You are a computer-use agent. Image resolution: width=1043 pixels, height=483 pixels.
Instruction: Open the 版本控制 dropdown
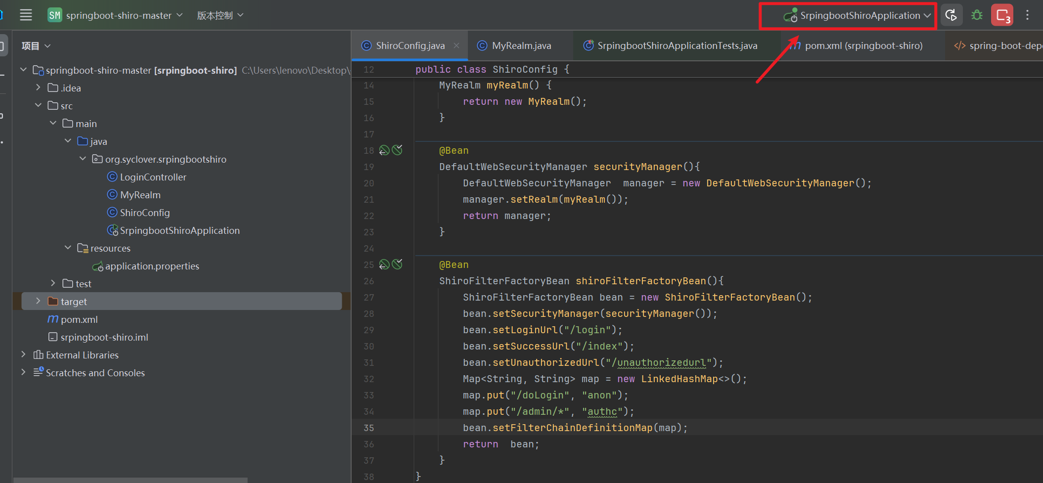(x=220, y=15)
